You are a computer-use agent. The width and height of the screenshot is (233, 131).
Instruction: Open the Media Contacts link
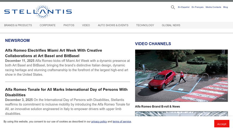click(213, 7)
